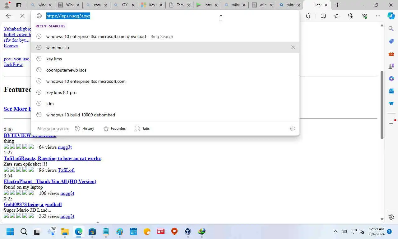Open split screen view
This screenshot has width=398, height=239.
tap(323, 16)
